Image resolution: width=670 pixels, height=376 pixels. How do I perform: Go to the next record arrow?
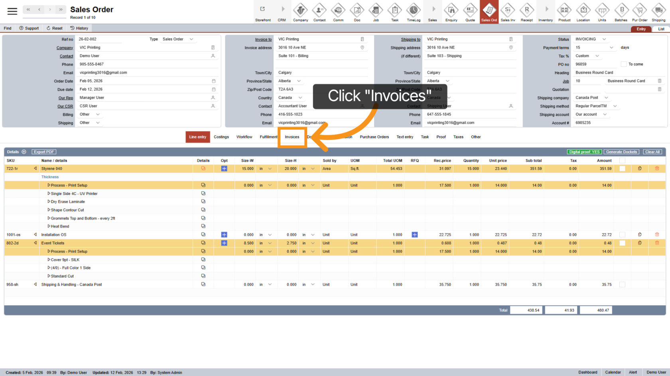(x=50, y=10)
